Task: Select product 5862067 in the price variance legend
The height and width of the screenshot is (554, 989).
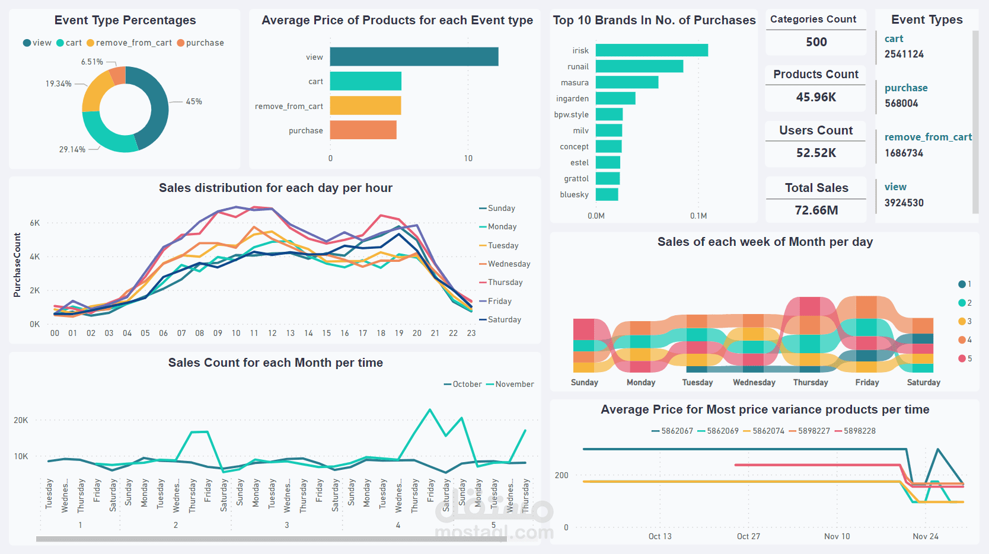Action: pyautogui.click(x=672, y=431)
